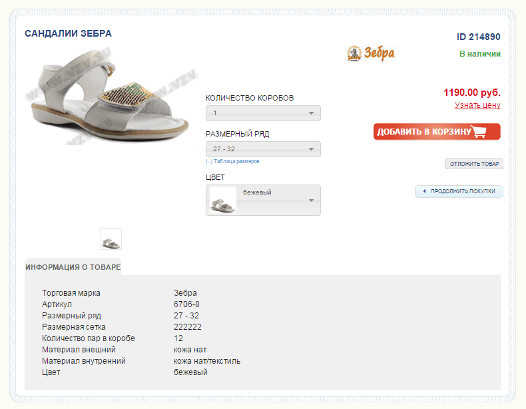Open the Информация о товаре tab
526x409 pixels.
pyautogui.click(x=73, y=267)
